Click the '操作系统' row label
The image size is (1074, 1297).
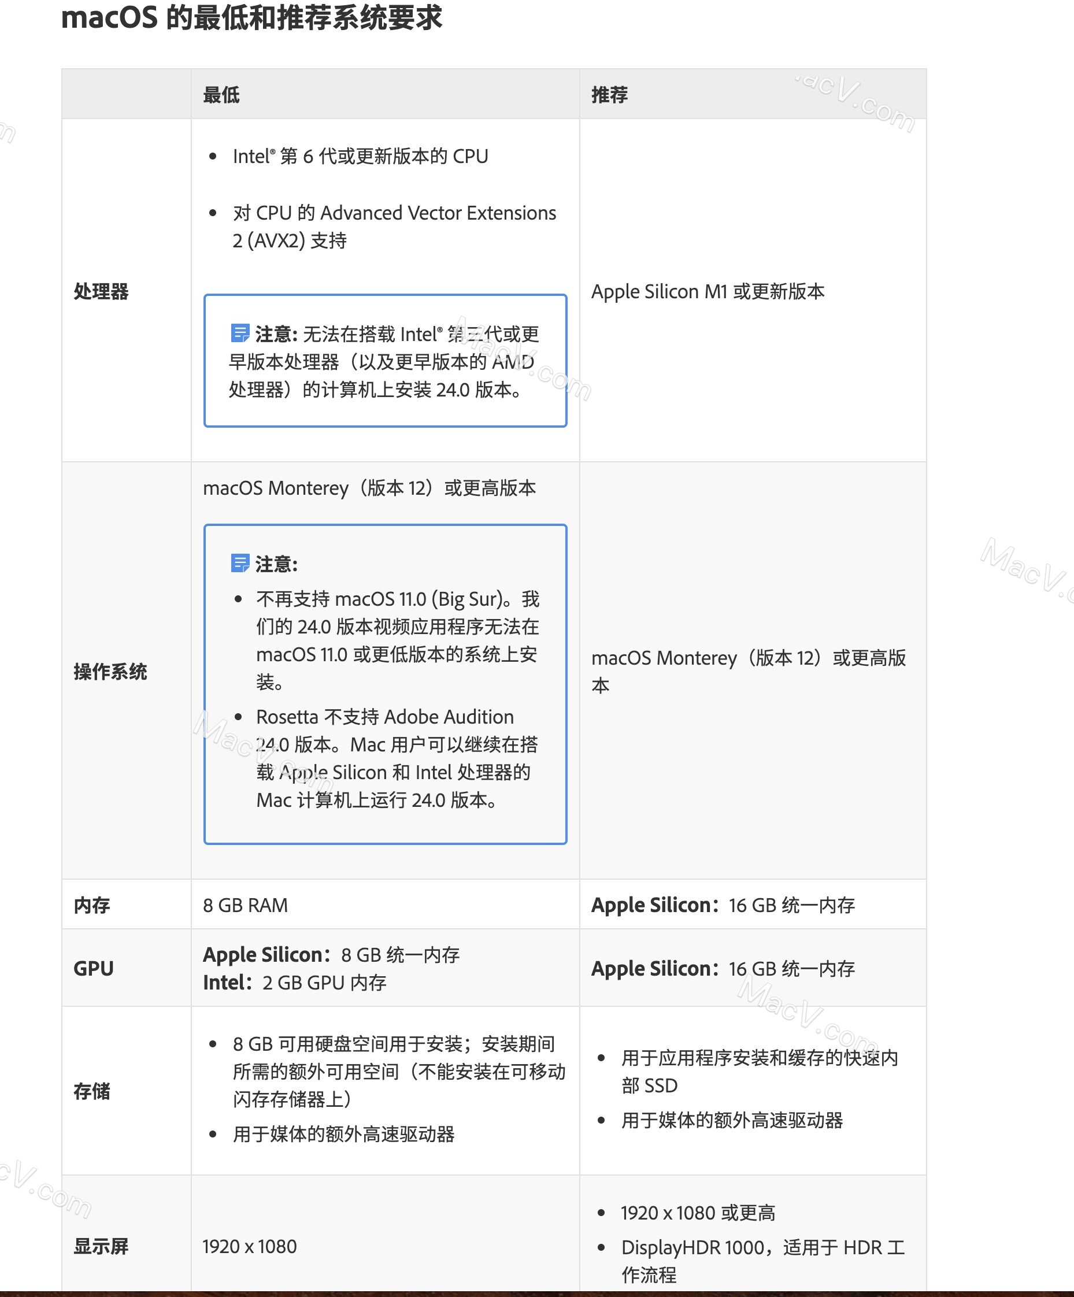point(110,672)
